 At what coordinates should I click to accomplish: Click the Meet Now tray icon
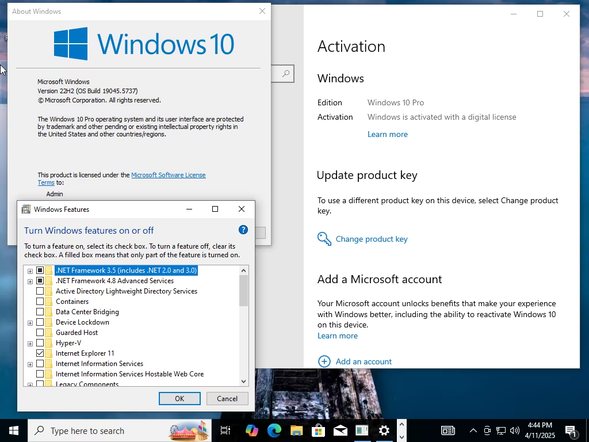[x=487, y=430]
